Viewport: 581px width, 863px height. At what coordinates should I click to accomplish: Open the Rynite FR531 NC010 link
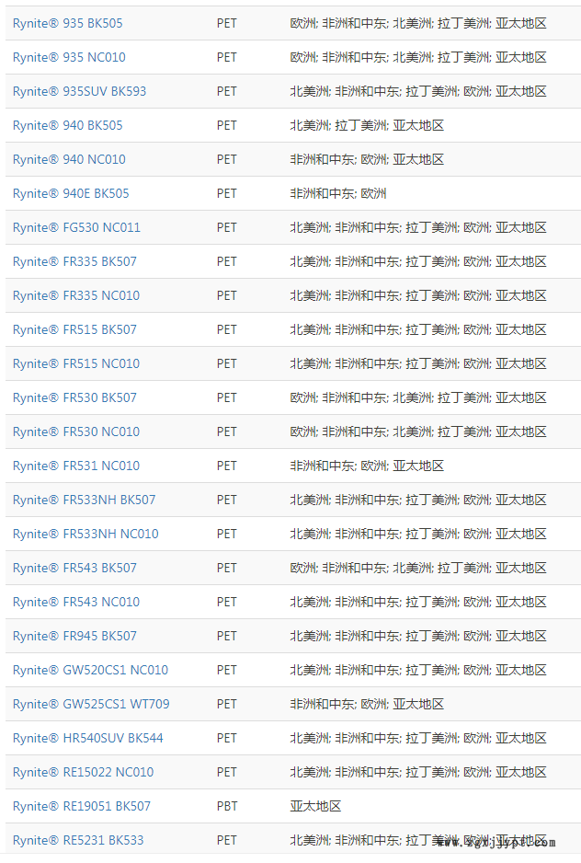[76, 466]
